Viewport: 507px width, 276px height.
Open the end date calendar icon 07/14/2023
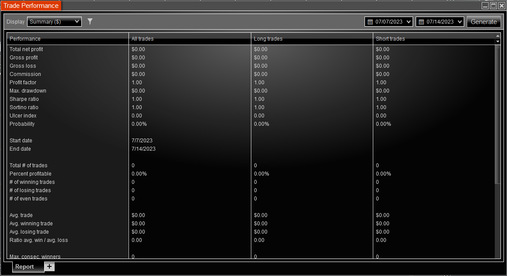click(421, 22)
